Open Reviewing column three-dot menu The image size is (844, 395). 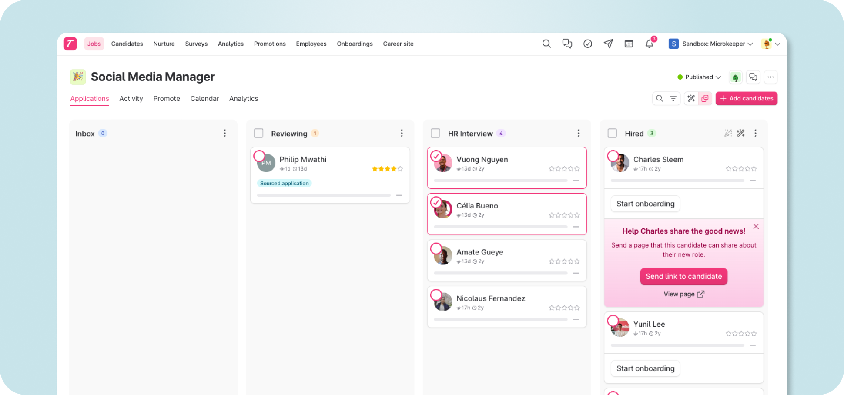coord(402,133)
